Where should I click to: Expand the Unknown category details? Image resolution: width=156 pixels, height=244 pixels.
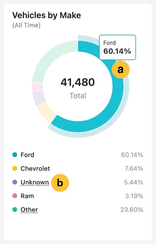click(x=35, y=182)
